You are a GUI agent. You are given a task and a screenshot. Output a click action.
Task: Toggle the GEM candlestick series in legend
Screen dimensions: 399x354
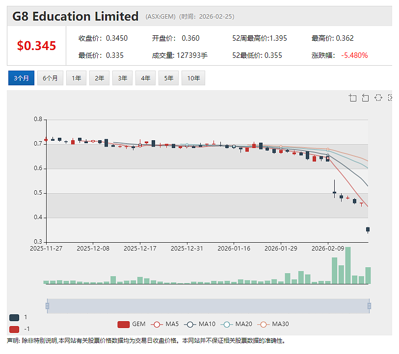tap(132, 324)
